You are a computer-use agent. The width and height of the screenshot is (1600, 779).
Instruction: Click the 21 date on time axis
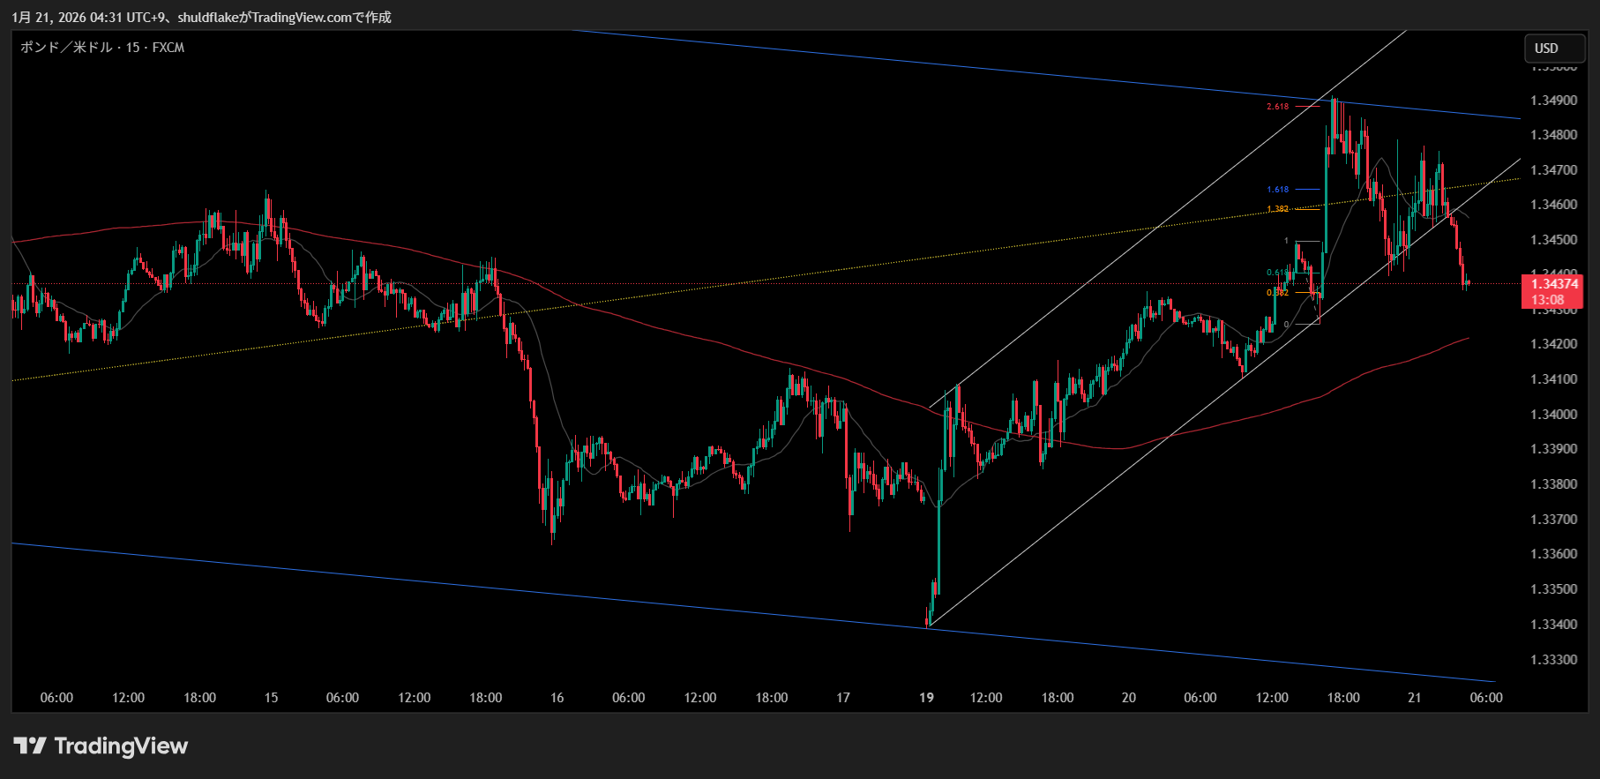1414,698
